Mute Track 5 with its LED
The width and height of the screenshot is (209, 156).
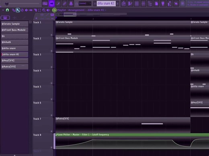click(51, 99)
